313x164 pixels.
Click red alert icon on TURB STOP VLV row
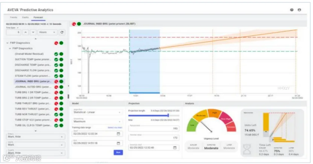(x=56, y=120)
